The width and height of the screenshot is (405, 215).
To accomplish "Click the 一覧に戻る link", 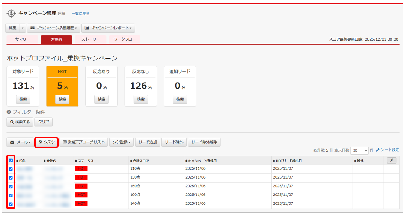I will (80, 14).
